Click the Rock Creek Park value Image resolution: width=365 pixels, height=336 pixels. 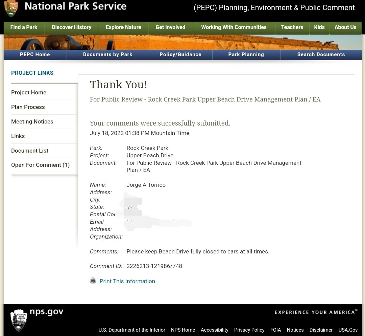[147, 148]
